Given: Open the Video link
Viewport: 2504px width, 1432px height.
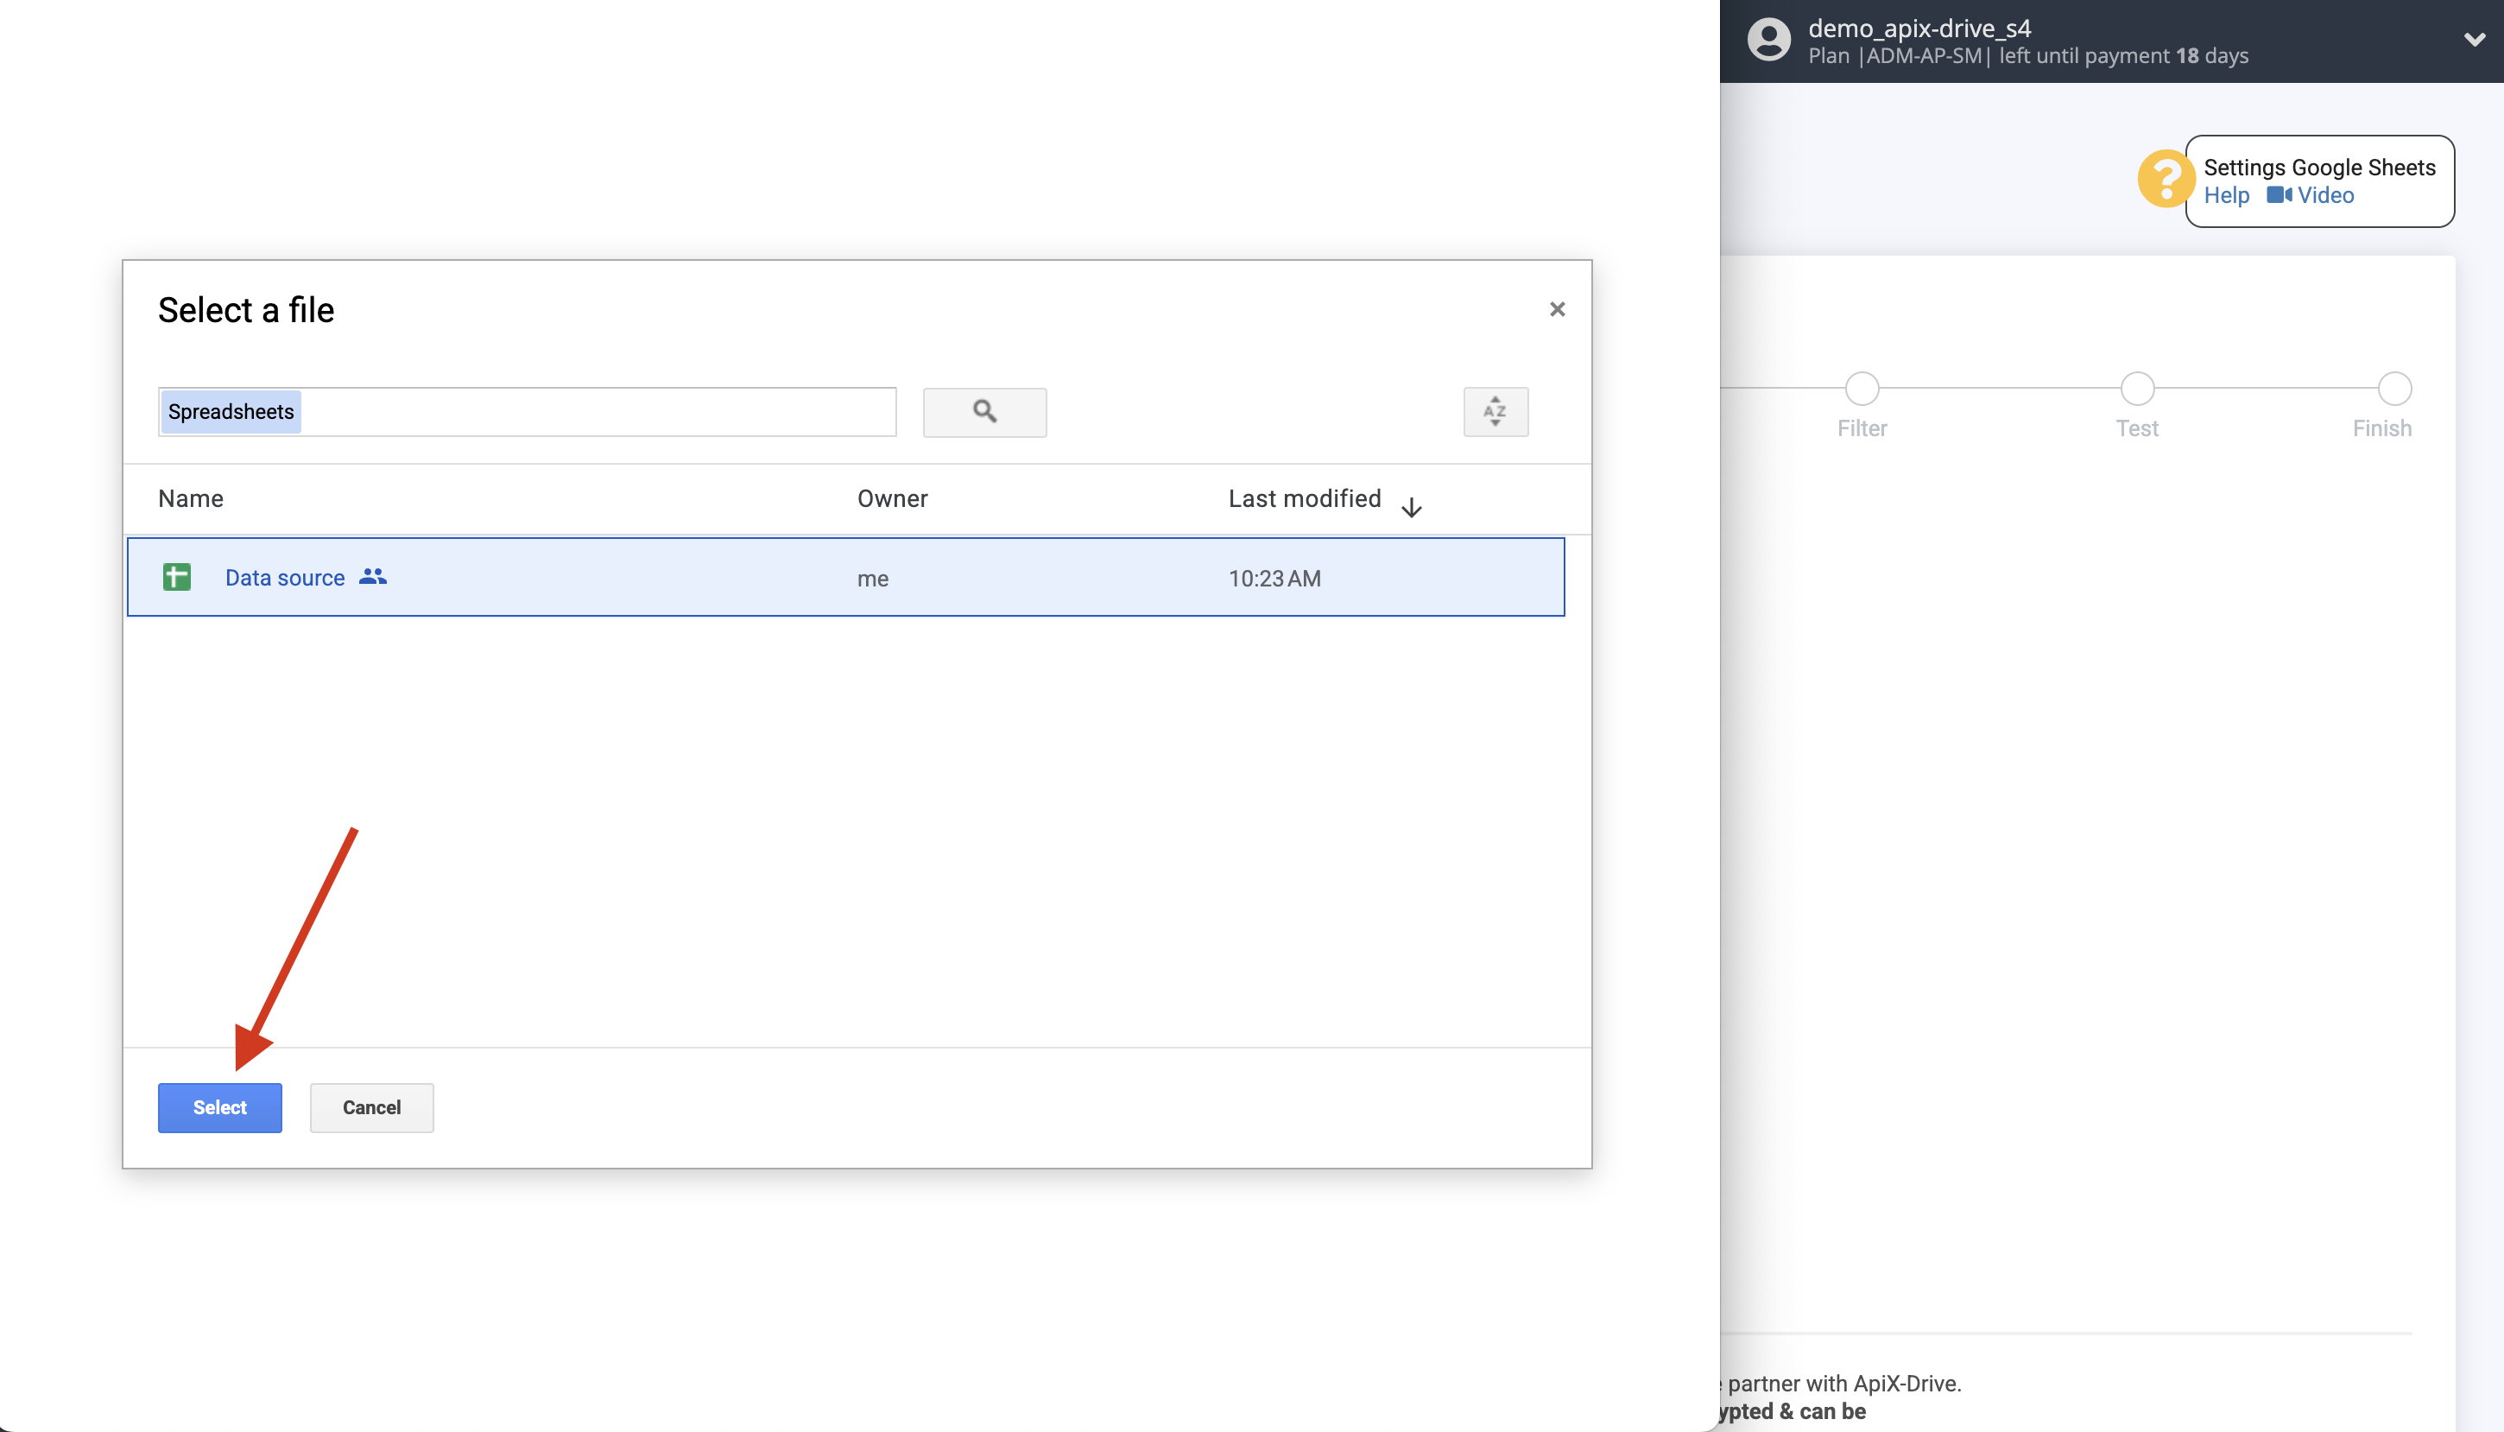Looking at the screenshot, I should [x=2326, y=196].
